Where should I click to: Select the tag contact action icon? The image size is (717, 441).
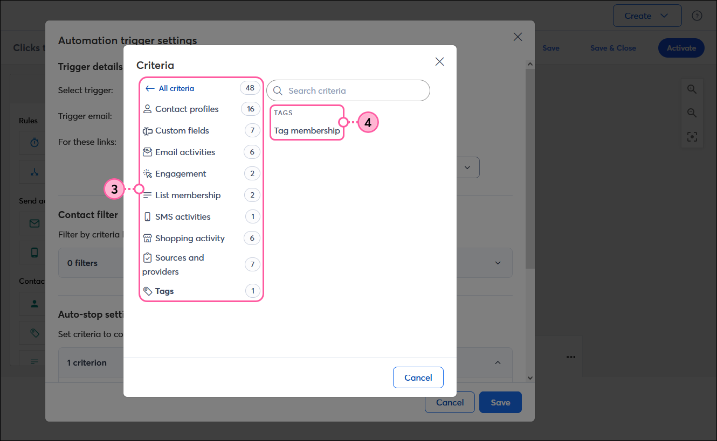coord(35,333)
